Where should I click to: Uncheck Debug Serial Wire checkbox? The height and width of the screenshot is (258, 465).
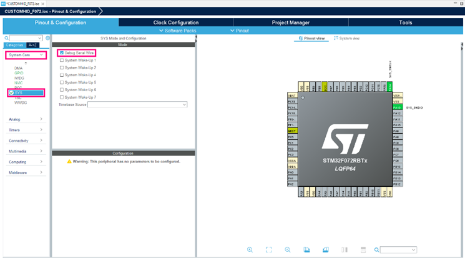pos(62,53)
